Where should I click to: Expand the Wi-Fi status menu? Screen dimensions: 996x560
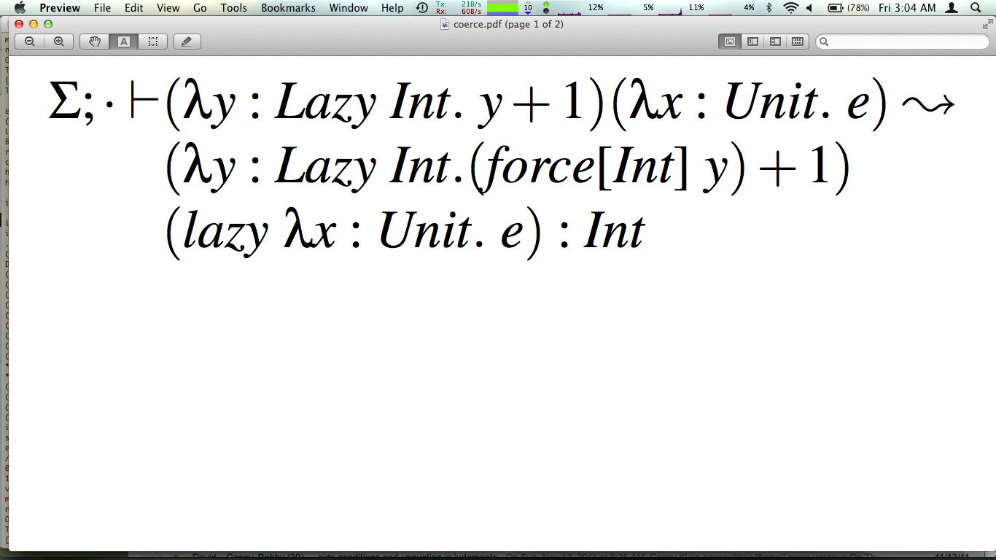[790, 8]
